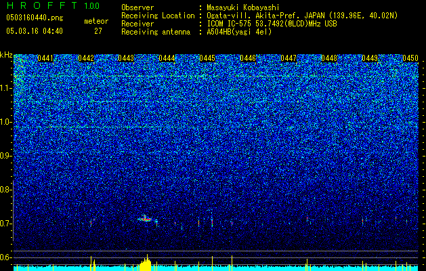426x271 pixels.
Task: Click the HROFFT 1.0.0 title text
Action: pos(53,5)
